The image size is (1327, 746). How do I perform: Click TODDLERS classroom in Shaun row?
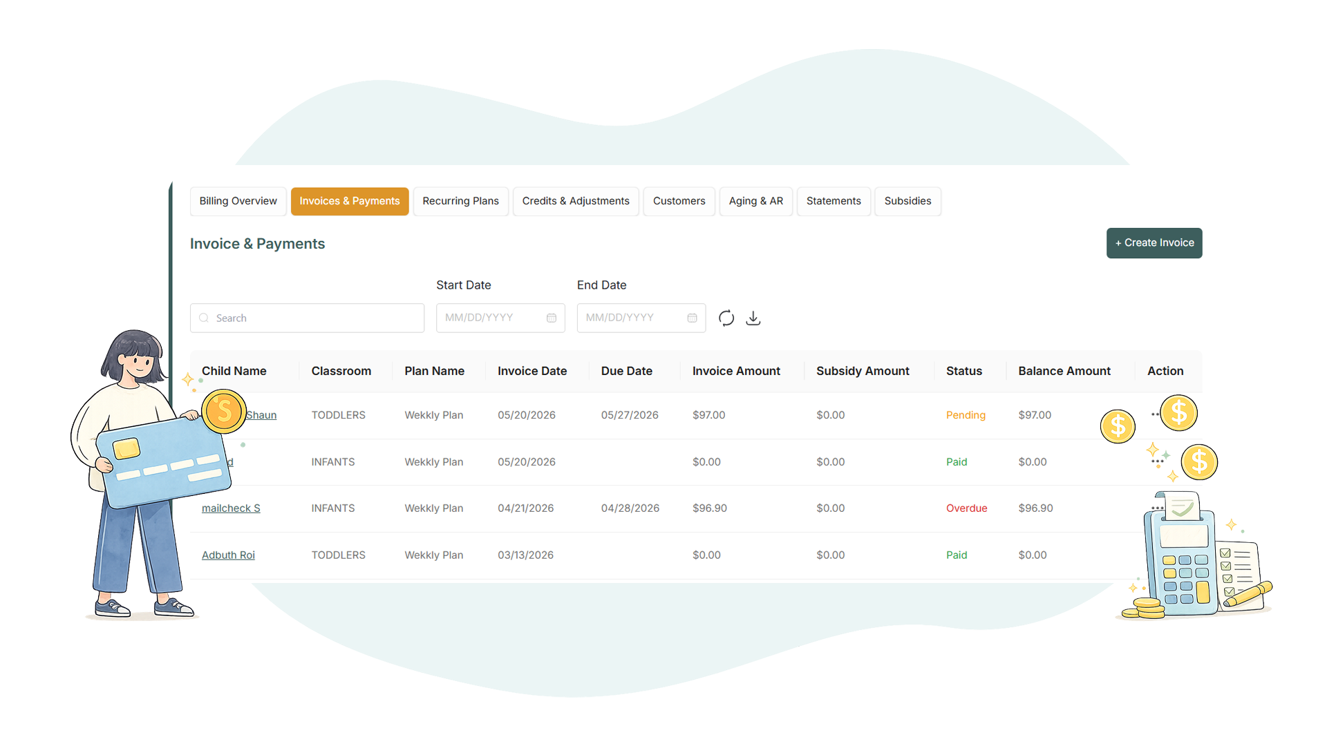coord(338,415)
